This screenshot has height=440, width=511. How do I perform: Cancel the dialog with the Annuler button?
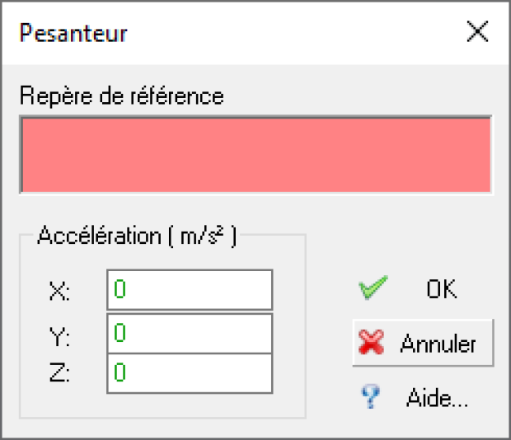click(x=423, y=343)
